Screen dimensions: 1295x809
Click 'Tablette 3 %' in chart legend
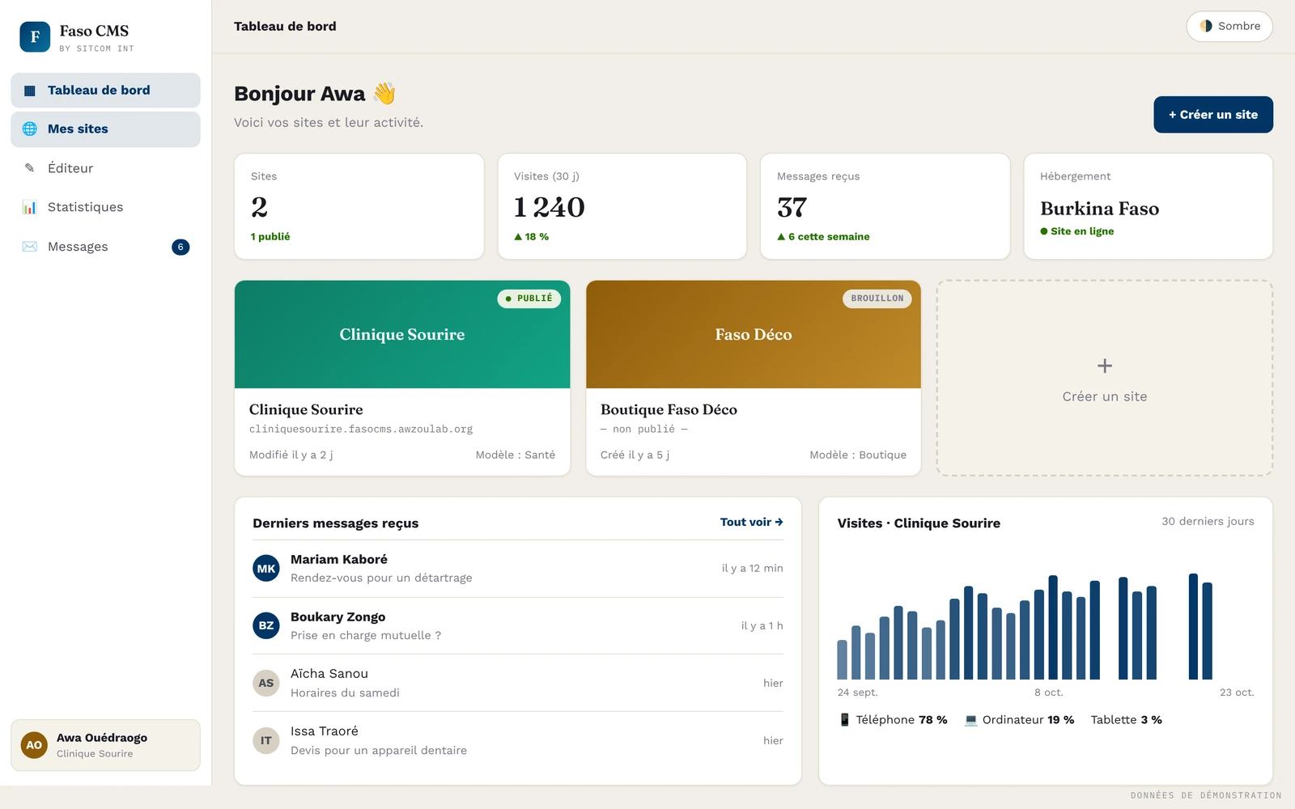1126,719
